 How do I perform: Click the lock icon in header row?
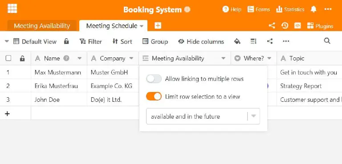tap(22, 58)
